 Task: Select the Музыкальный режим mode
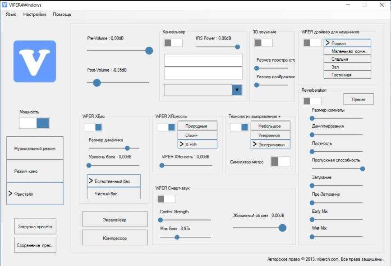pos(35,148)
